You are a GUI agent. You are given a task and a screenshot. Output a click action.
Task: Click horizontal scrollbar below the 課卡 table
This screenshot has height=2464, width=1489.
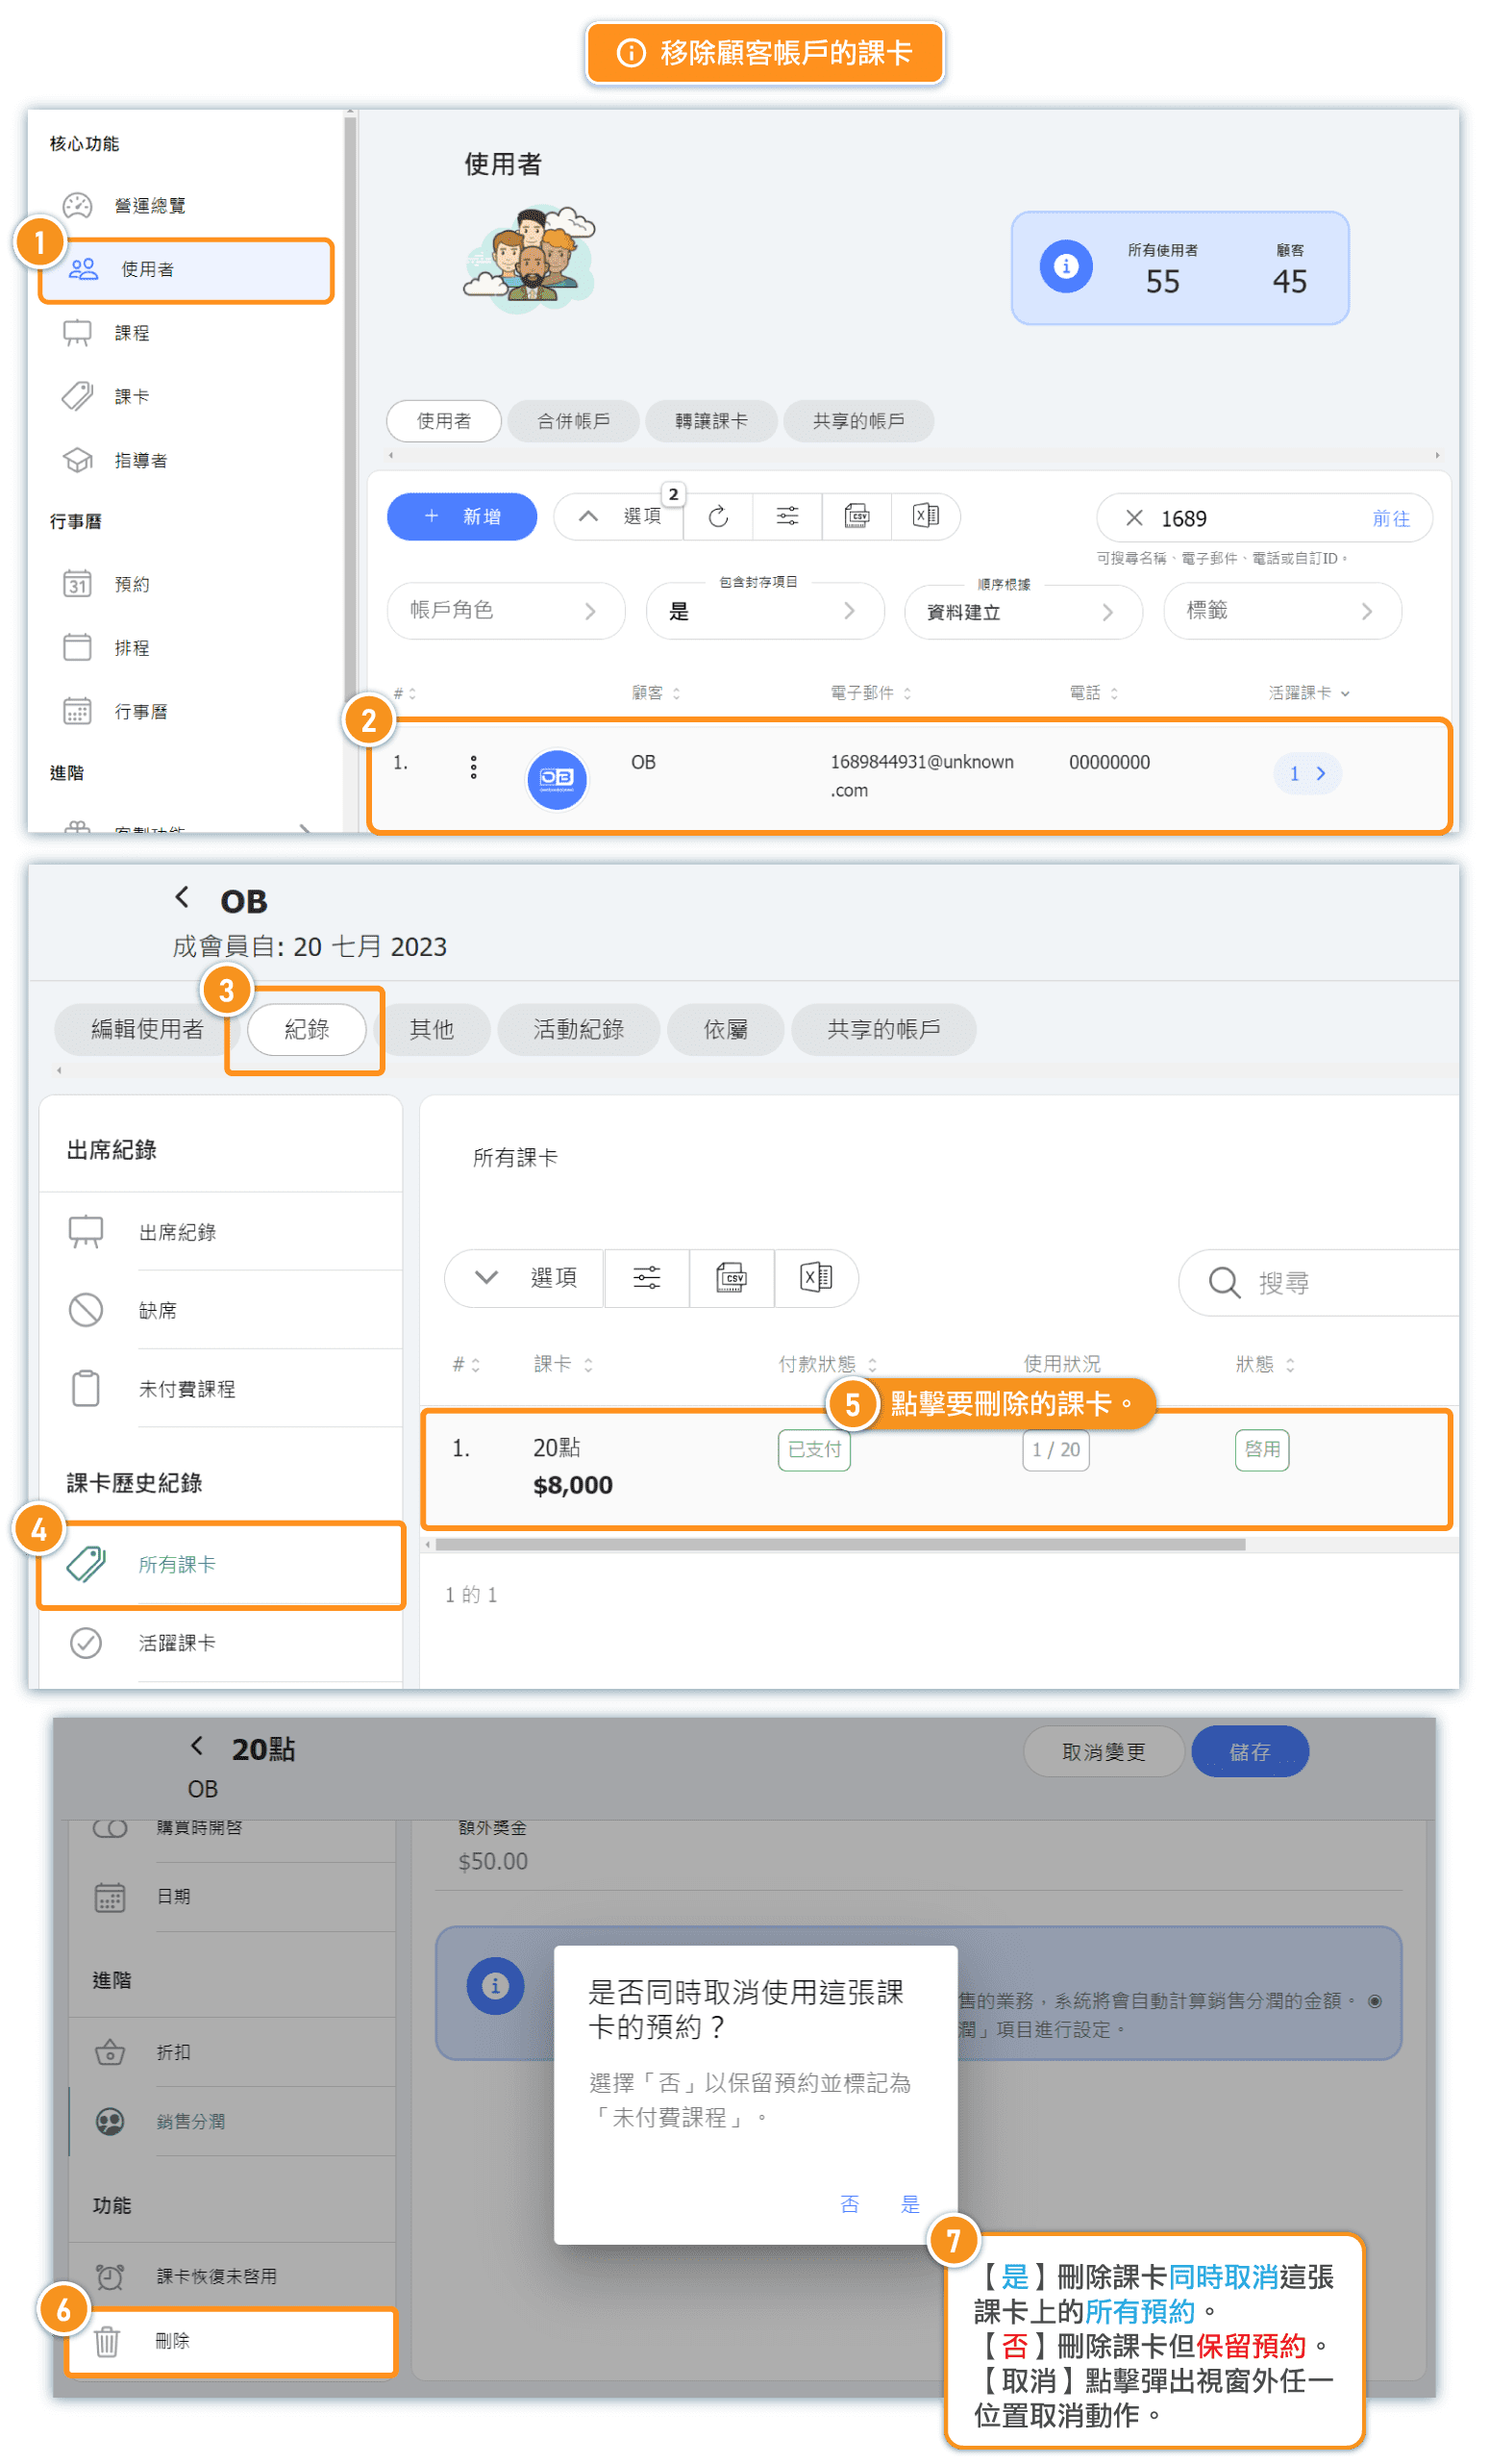click(839, 1545)
